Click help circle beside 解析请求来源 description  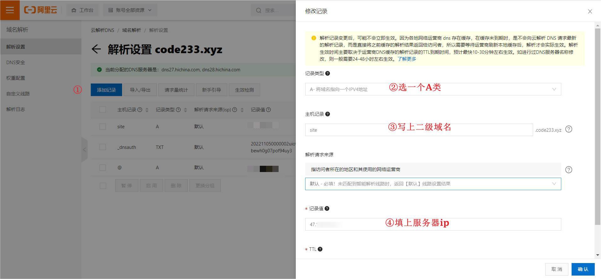pyautogui.click(x=569, y=170)
